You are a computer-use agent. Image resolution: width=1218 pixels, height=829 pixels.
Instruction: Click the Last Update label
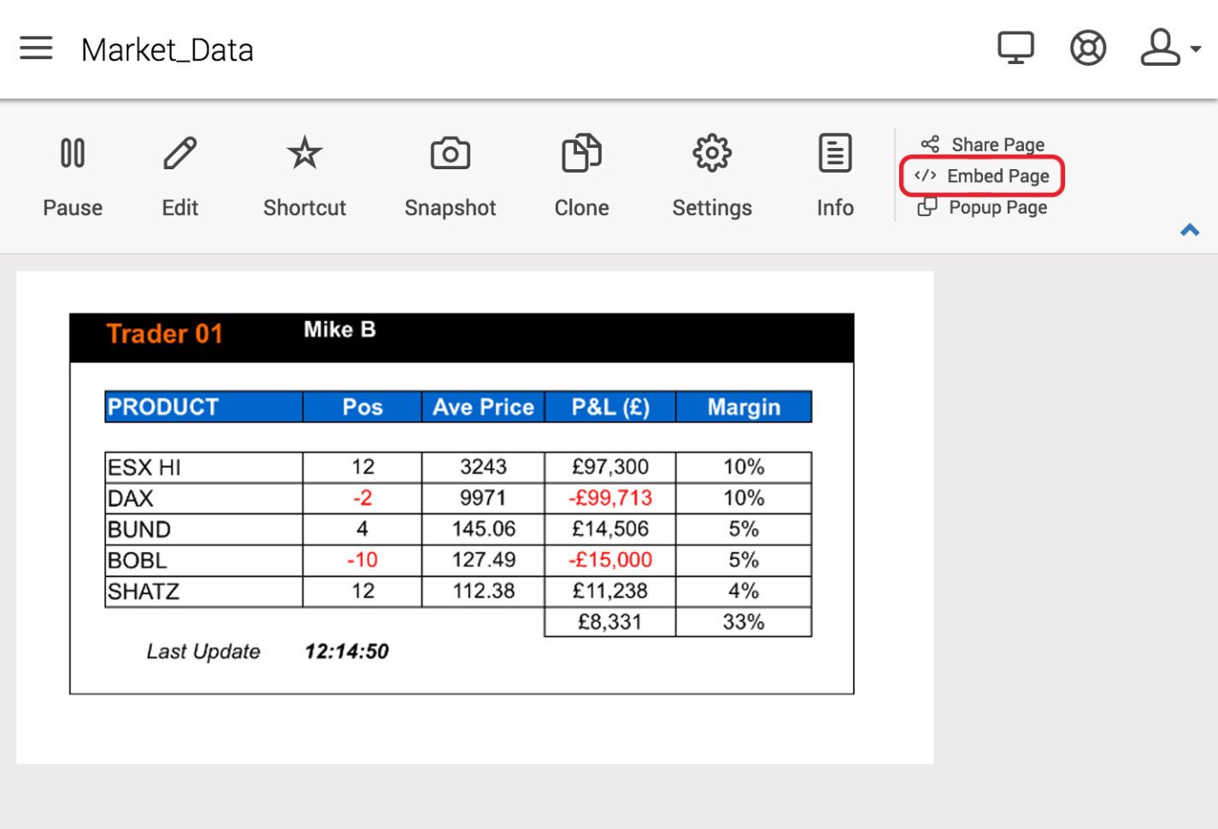(203, 652)
